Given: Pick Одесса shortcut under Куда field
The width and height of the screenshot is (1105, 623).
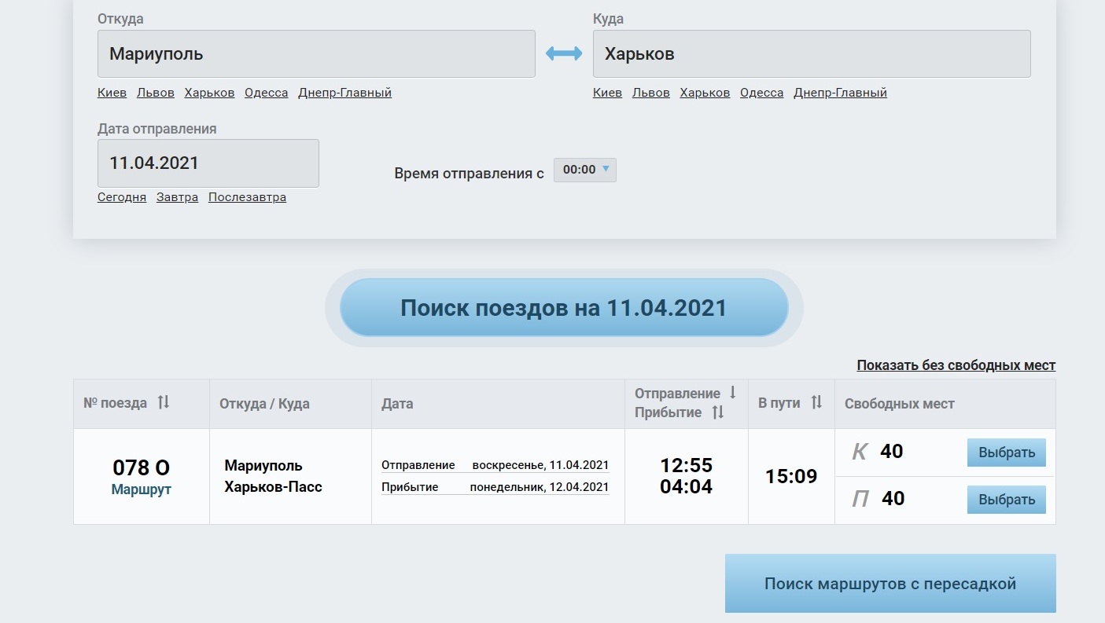Looking at the screenshot, I should (761, 93).
